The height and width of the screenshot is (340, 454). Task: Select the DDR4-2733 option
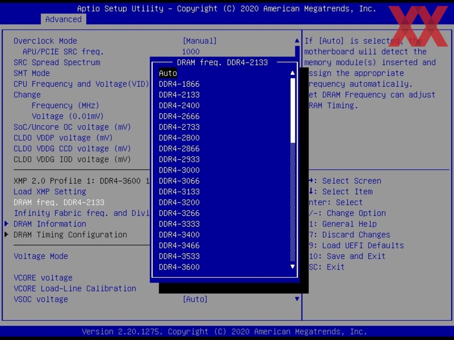tap(179, 127)
